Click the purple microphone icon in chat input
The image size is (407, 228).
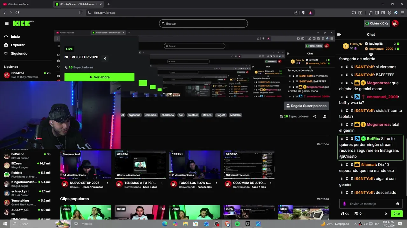tap(344, 204)
